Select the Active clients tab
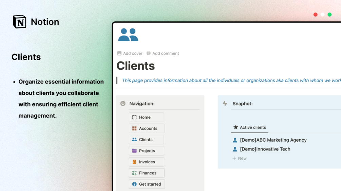 point(250,127)
